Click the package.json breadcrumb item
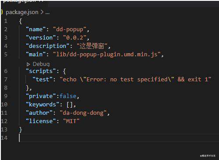The image size is (219, 160). tap(22, 12)
